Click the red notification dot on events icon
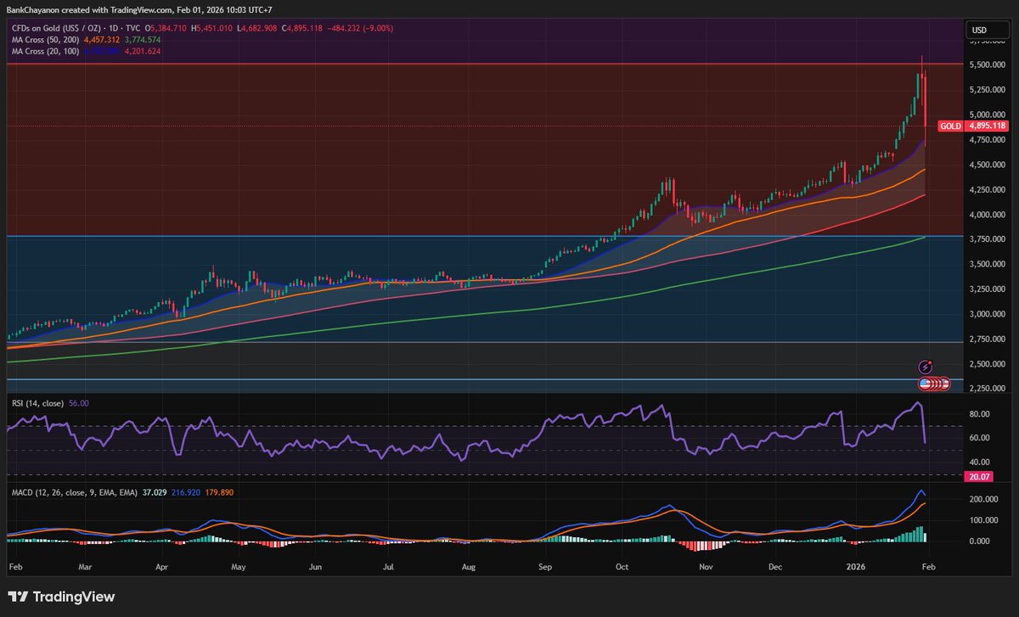Viewport: 1019px width, 617px height. (930, 362)
